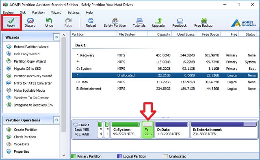This screenshot has width=260, height=160.
Task: Collapse the Wizards panel
Action: pyautogui.click(x=56, y=37)
